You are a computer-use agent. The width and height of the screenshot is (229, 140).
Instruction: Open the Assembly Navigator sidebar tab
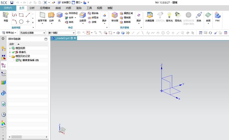click(3, 49)
